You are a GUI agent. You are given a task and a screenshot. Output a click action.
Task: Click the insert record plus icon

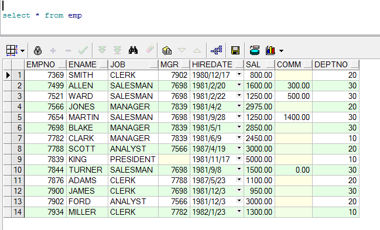53,51
